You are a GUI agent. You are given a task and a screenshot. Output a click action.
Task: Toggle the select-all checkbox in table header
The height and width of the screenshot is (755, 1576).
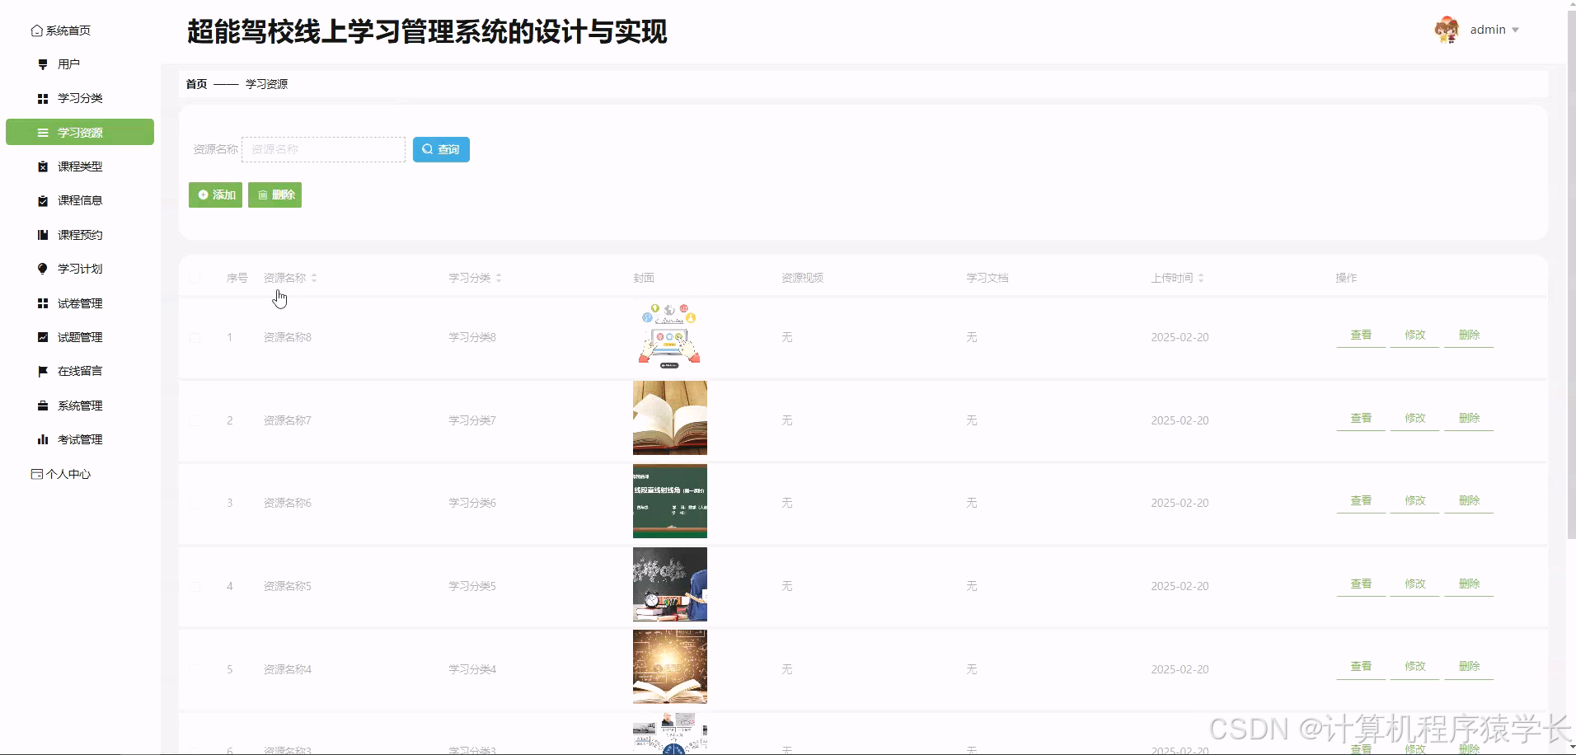[x=195, y=279]
